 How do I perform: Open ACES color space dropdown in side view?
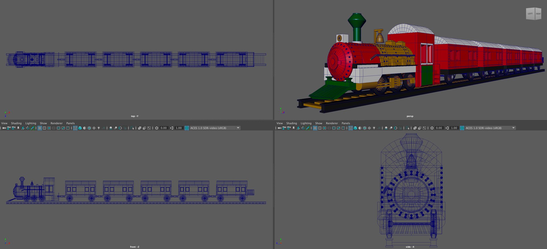[x=491, y=128]
